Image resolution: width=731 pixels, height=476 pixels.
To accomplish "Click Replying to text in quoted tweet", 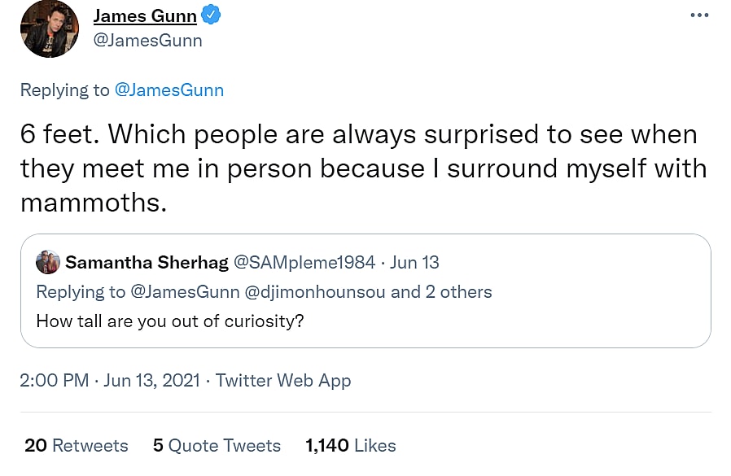I will tap(81, 291).
